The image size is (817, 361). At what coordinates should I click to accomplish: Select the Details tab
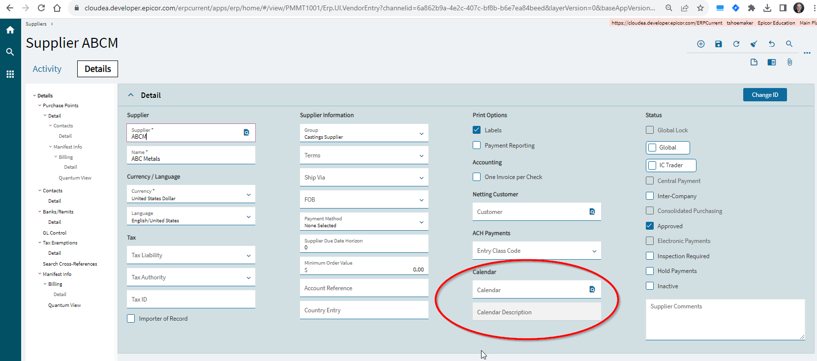click(x=97, y=69)
